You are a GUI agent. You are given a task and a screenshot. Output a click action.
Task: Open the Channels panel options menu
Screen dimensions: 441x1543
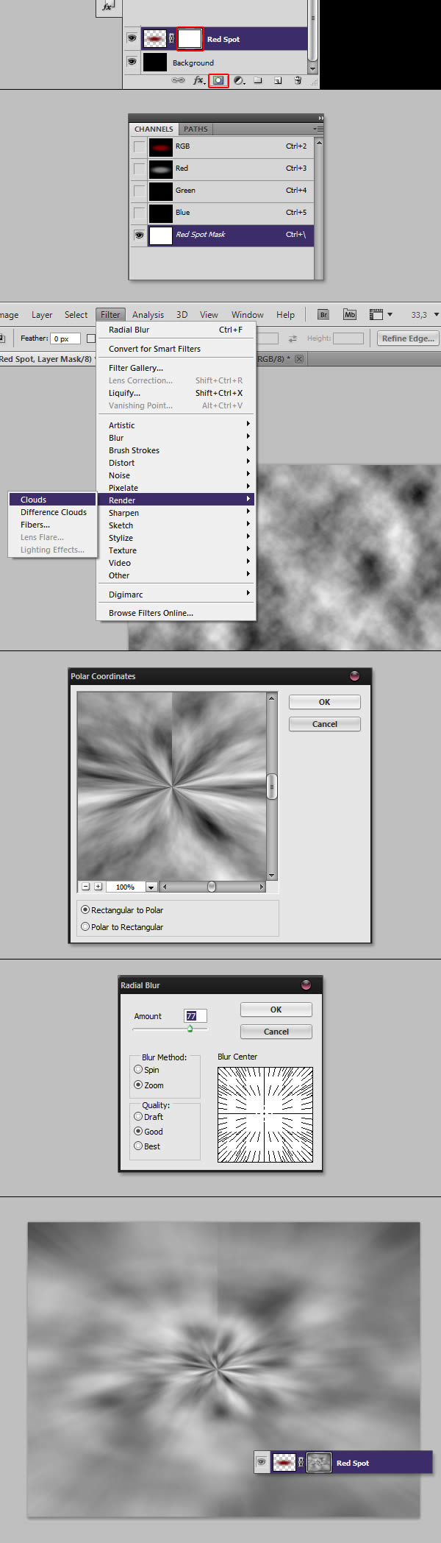[318, 129]
